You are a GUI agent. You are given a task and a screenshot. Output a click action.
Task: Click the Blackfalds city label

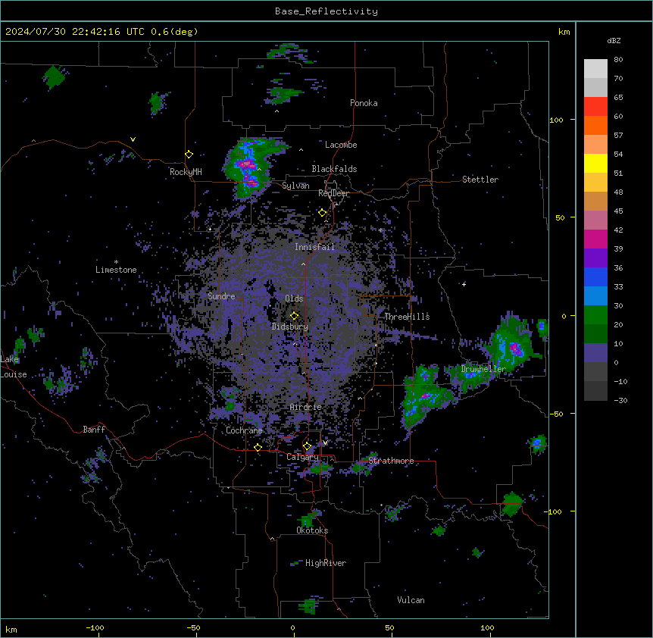[334, 169]
